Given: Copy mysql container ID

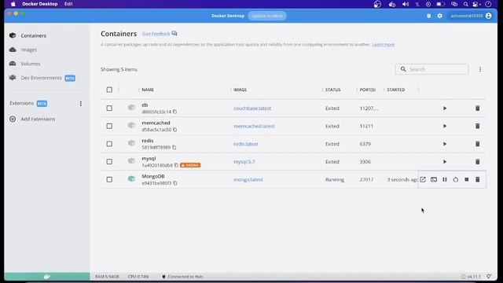Looking at the screenshot, I should [176, 165].
